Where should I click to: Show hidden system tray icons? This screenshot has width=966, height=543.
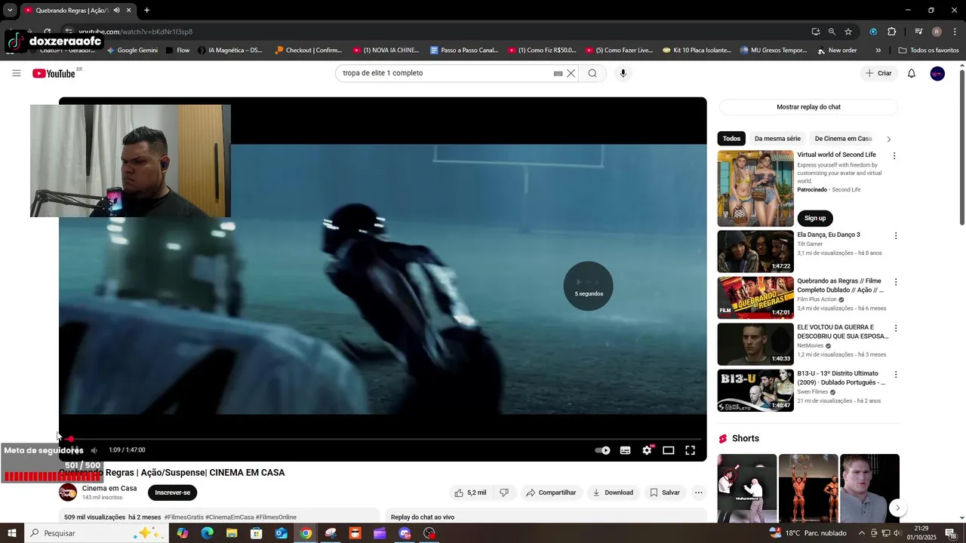pyautogui.click(x=862, y=533)
